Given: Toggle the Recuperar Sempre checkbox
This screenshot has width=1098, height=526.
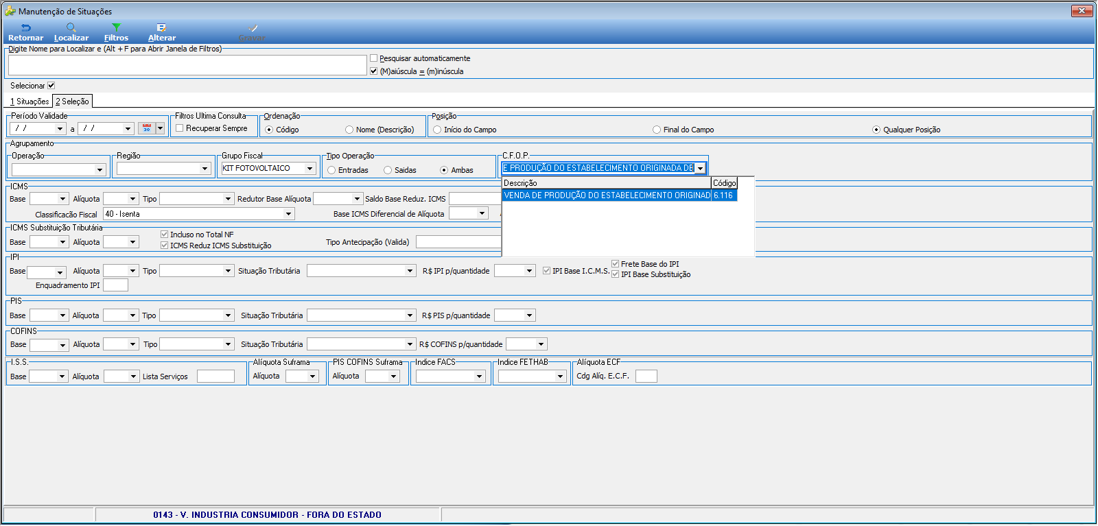Looking at the screenshot, I should click(180, 128).
